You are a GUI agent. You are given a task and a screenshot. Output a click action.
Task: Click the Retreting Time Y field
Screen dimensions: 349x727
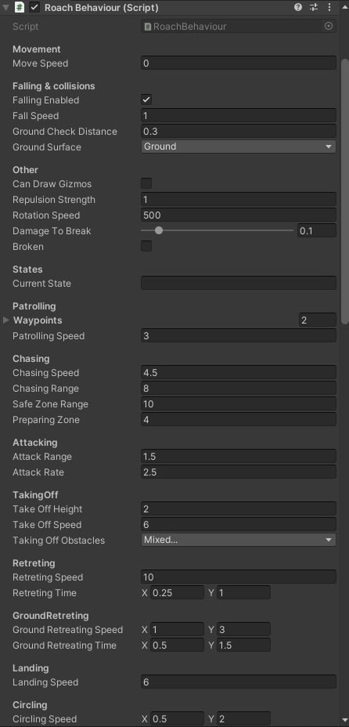tap(243, 592)
